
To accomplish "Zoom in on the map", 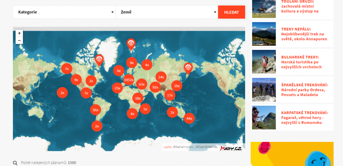I will (x=19, y=33).
